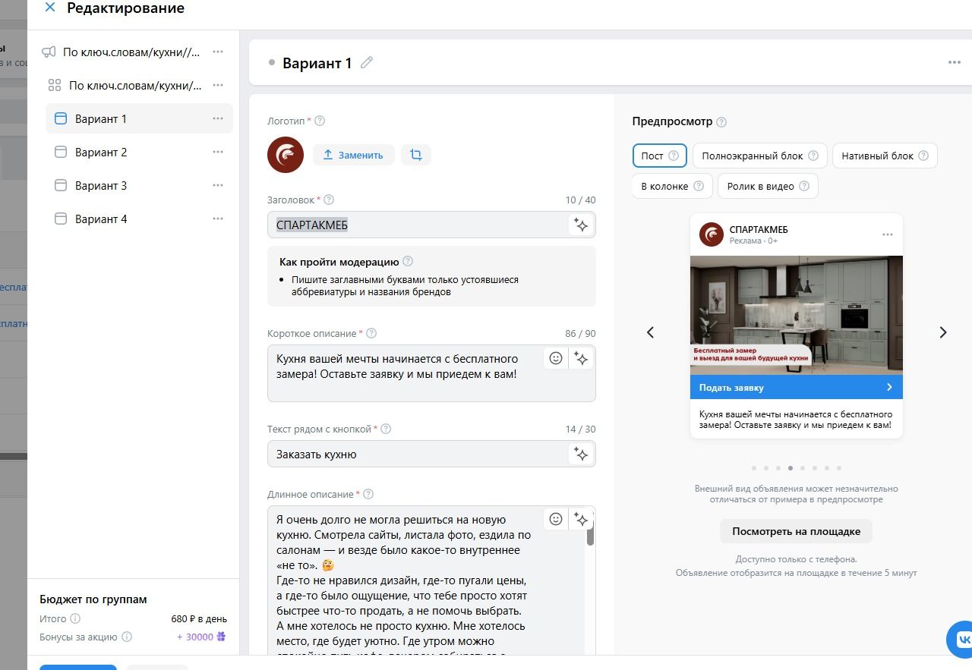Screen dimensions: 972x670
Task: Click the crop logo icon button
Action: (416, 155)
